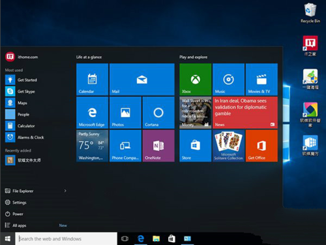Click the Task View taskbar icon
Screen dimensions: 326x245
pyautogui.click(x=125, y=238)
